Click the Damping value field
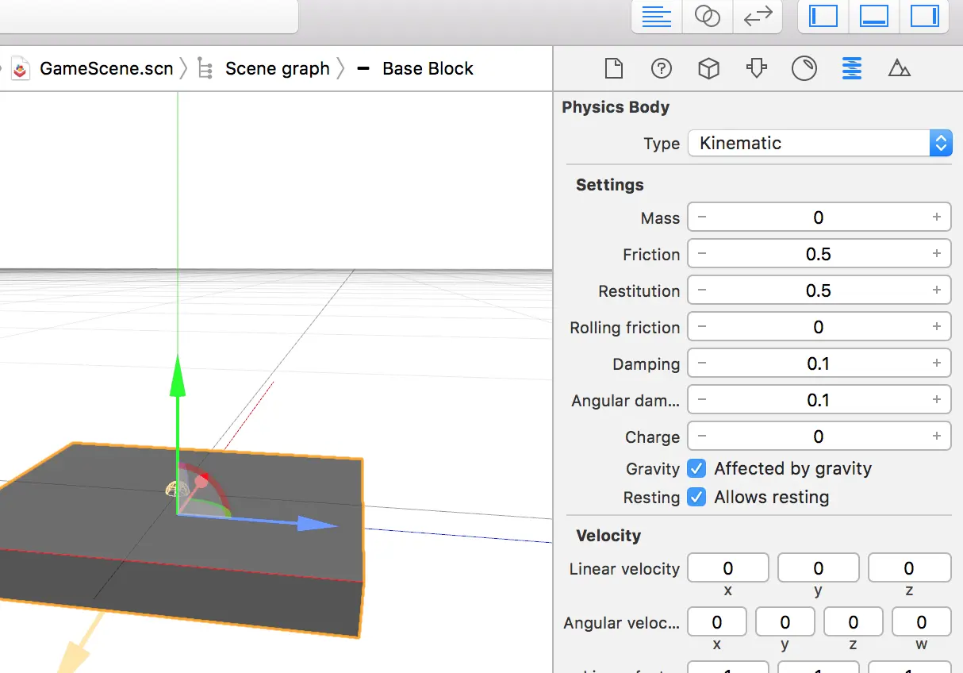Screen dimensions: 963x673 click(819, 363)
